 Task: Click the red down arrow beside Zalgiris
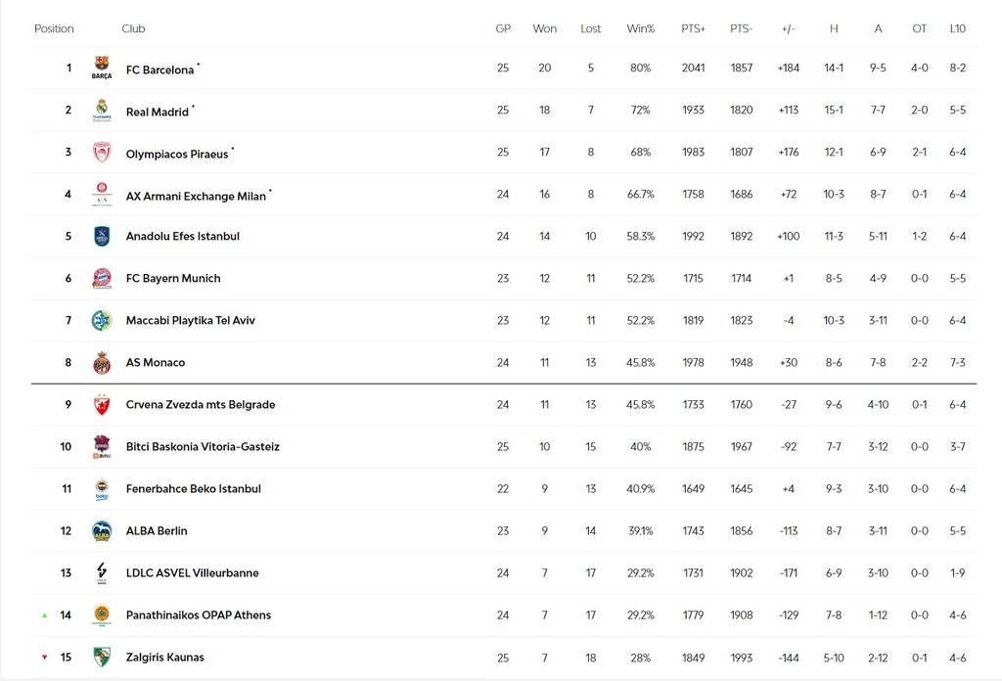click(44, 658)
